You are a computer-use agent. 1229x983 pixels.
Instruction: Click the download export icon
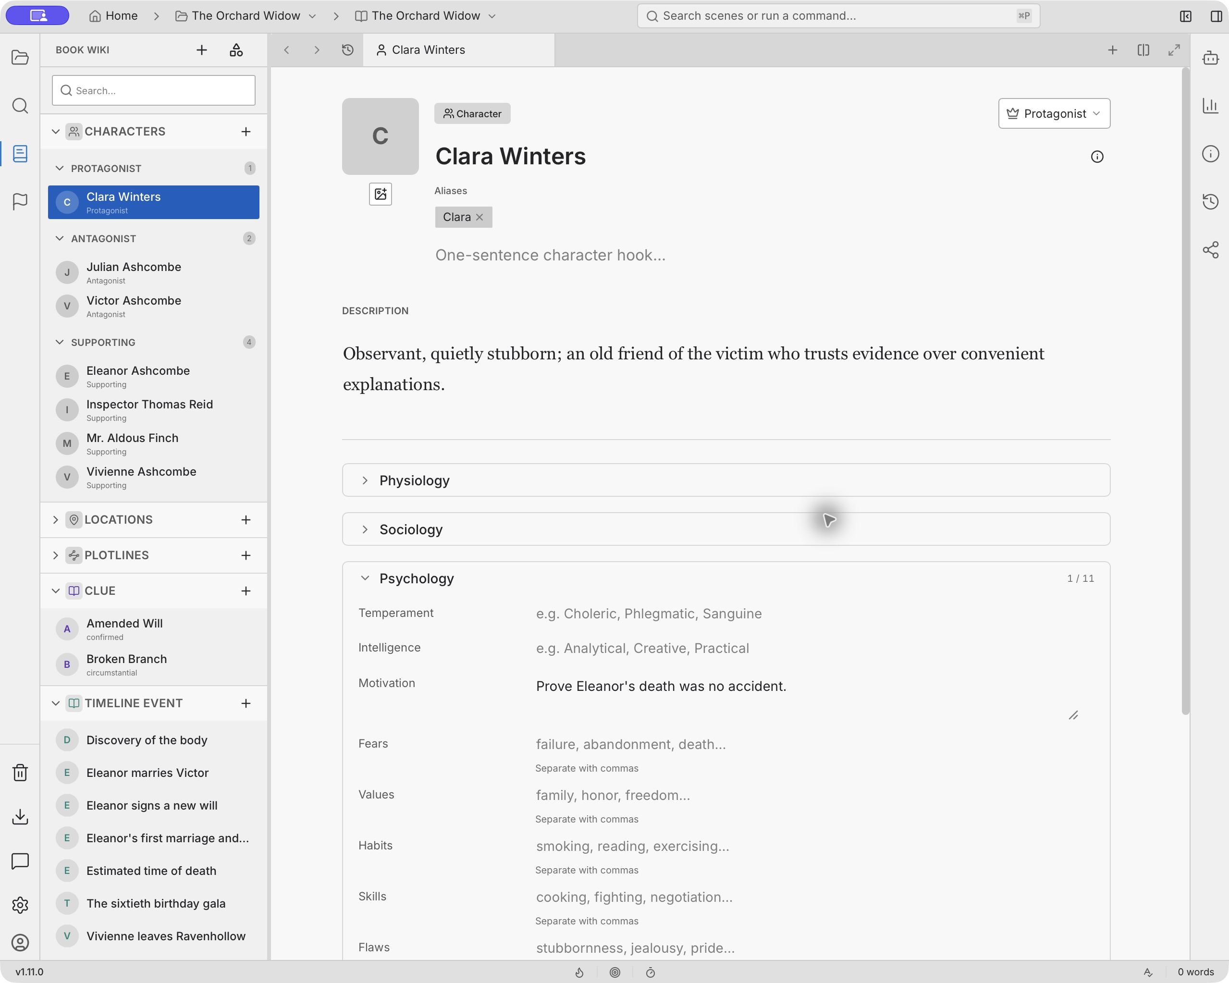(20, 816)
